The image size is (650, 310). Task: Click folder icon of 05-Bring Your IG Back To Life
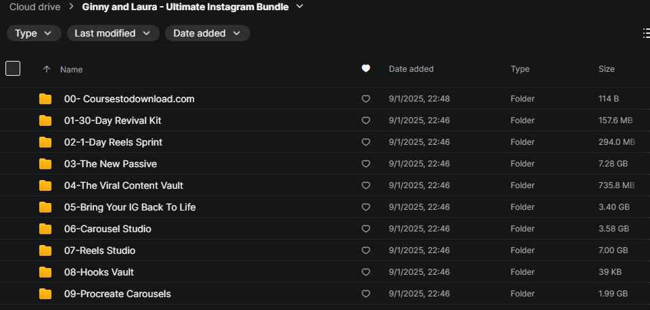[45, 207]
